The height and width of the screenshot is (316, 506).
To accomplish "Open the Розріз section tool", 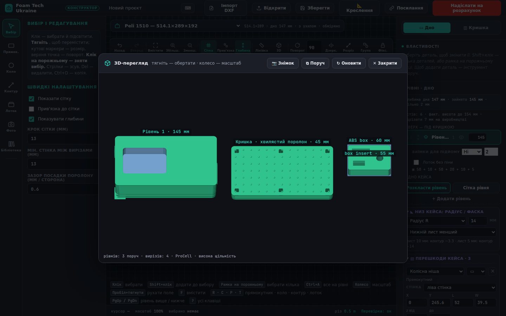I will point(348,47).
